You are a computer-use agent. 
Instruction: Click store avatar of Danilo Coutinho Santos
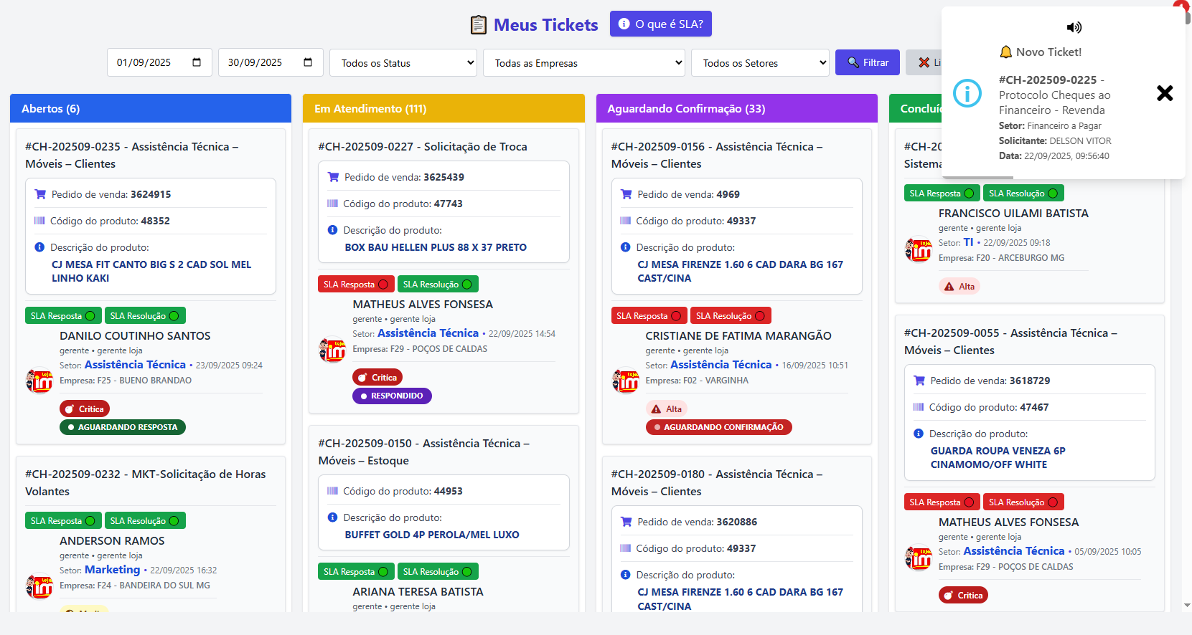39,381
